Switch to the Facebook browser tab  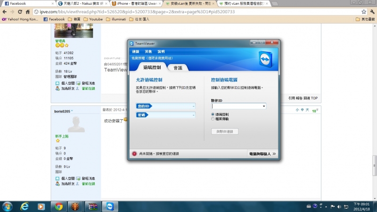(28, 4)
